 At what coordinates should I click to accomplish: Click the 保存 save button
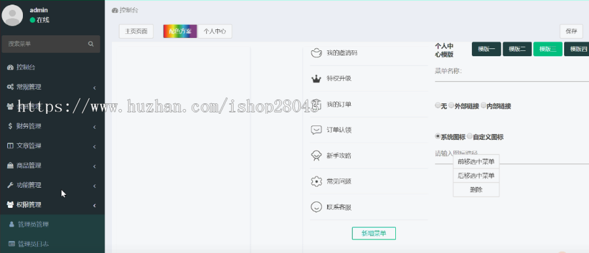click(x=571, y=31)
